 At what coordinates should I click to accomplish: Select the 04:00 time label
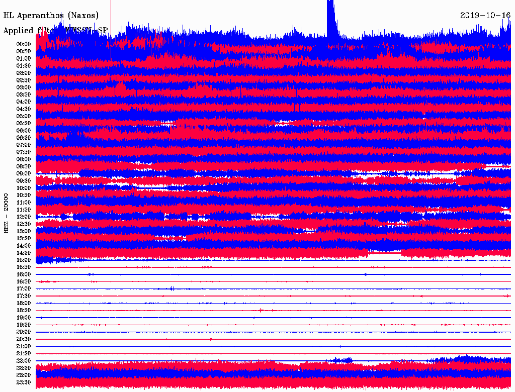point(24,102)
